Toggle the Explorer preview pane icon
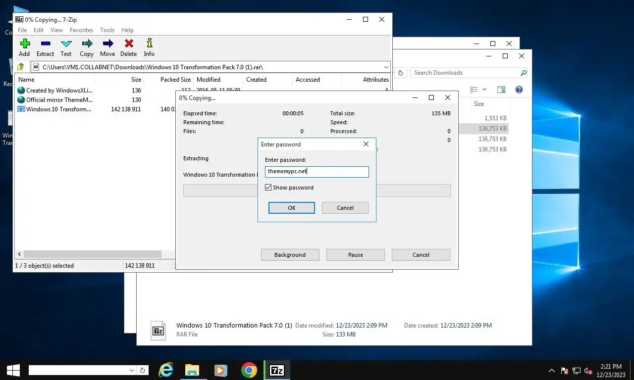The width and height of the screenshot is (634, 380). [501, 90]
